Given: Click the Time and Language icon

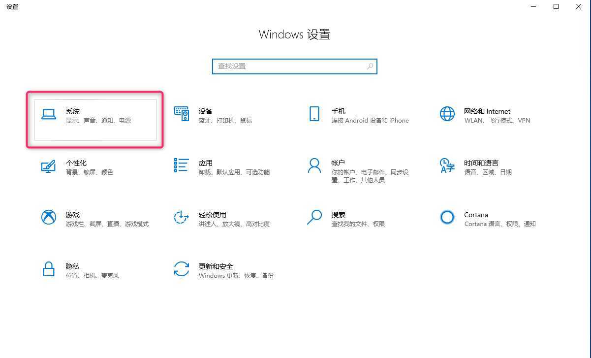Looking at the screenshot, I should pyautogui.click(x=447, y=165).
